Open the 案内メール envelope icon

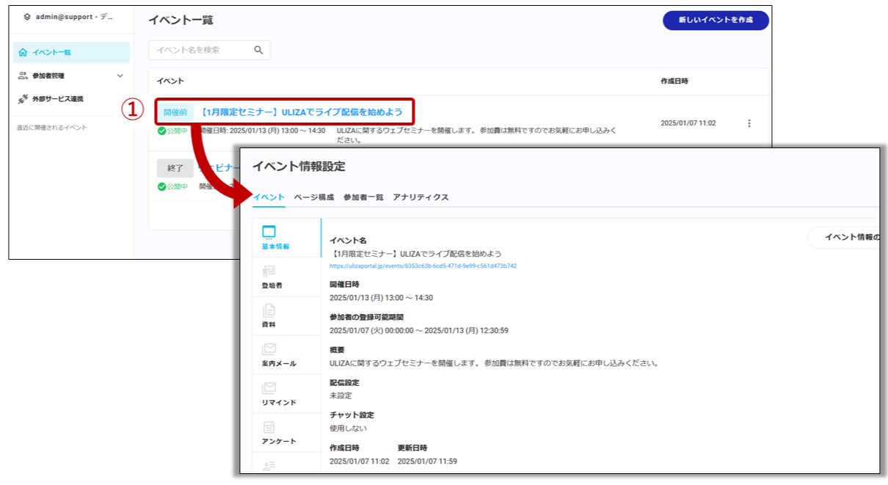[x=269, y=349]
